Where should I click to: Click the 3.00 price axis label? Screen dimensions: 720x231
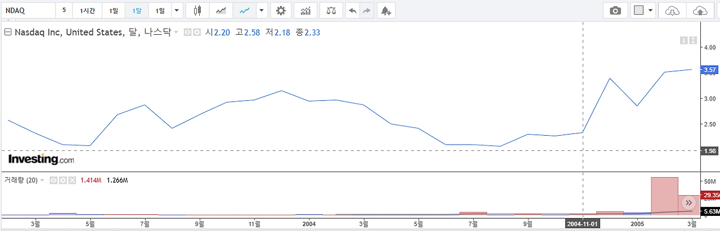click(709, 99)
